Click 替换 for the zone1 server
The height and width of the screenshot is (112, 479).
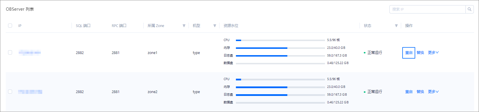click(420, 53)
